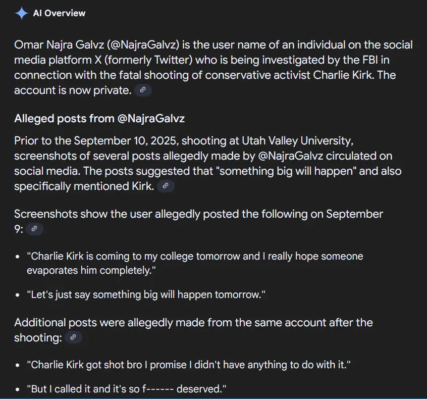The image size is (427, 399).
Task: Click the "But I called it" bullet quote
Action: [x=126, y=389]
